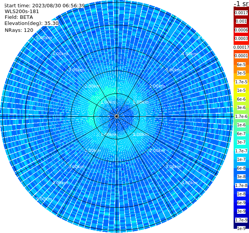
Task: Select the Elevation(deg): 35.30 text
Action: pyautogui.click(x=32, y=23)
